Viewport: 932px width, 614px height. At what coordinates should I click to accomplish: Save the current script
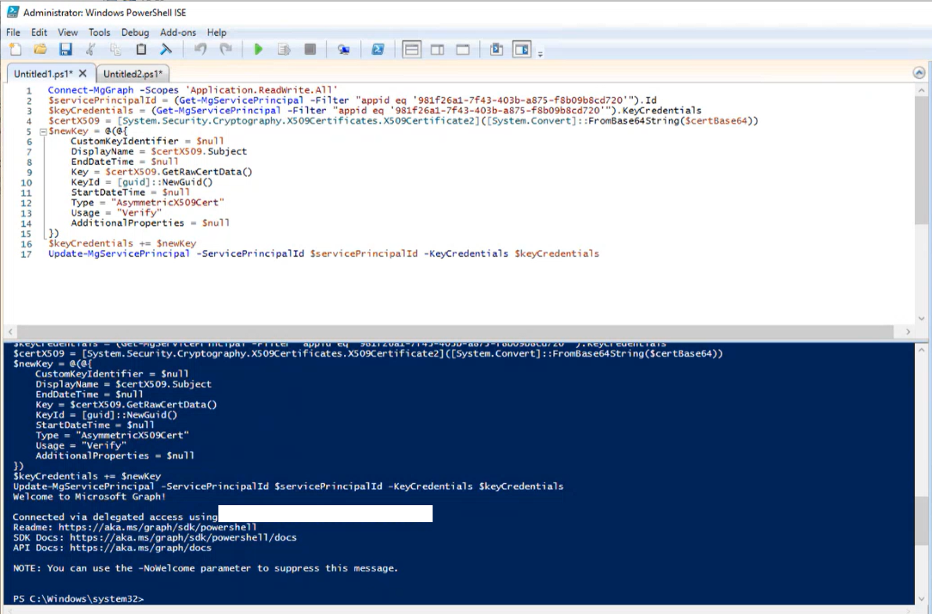coord(65,49)
